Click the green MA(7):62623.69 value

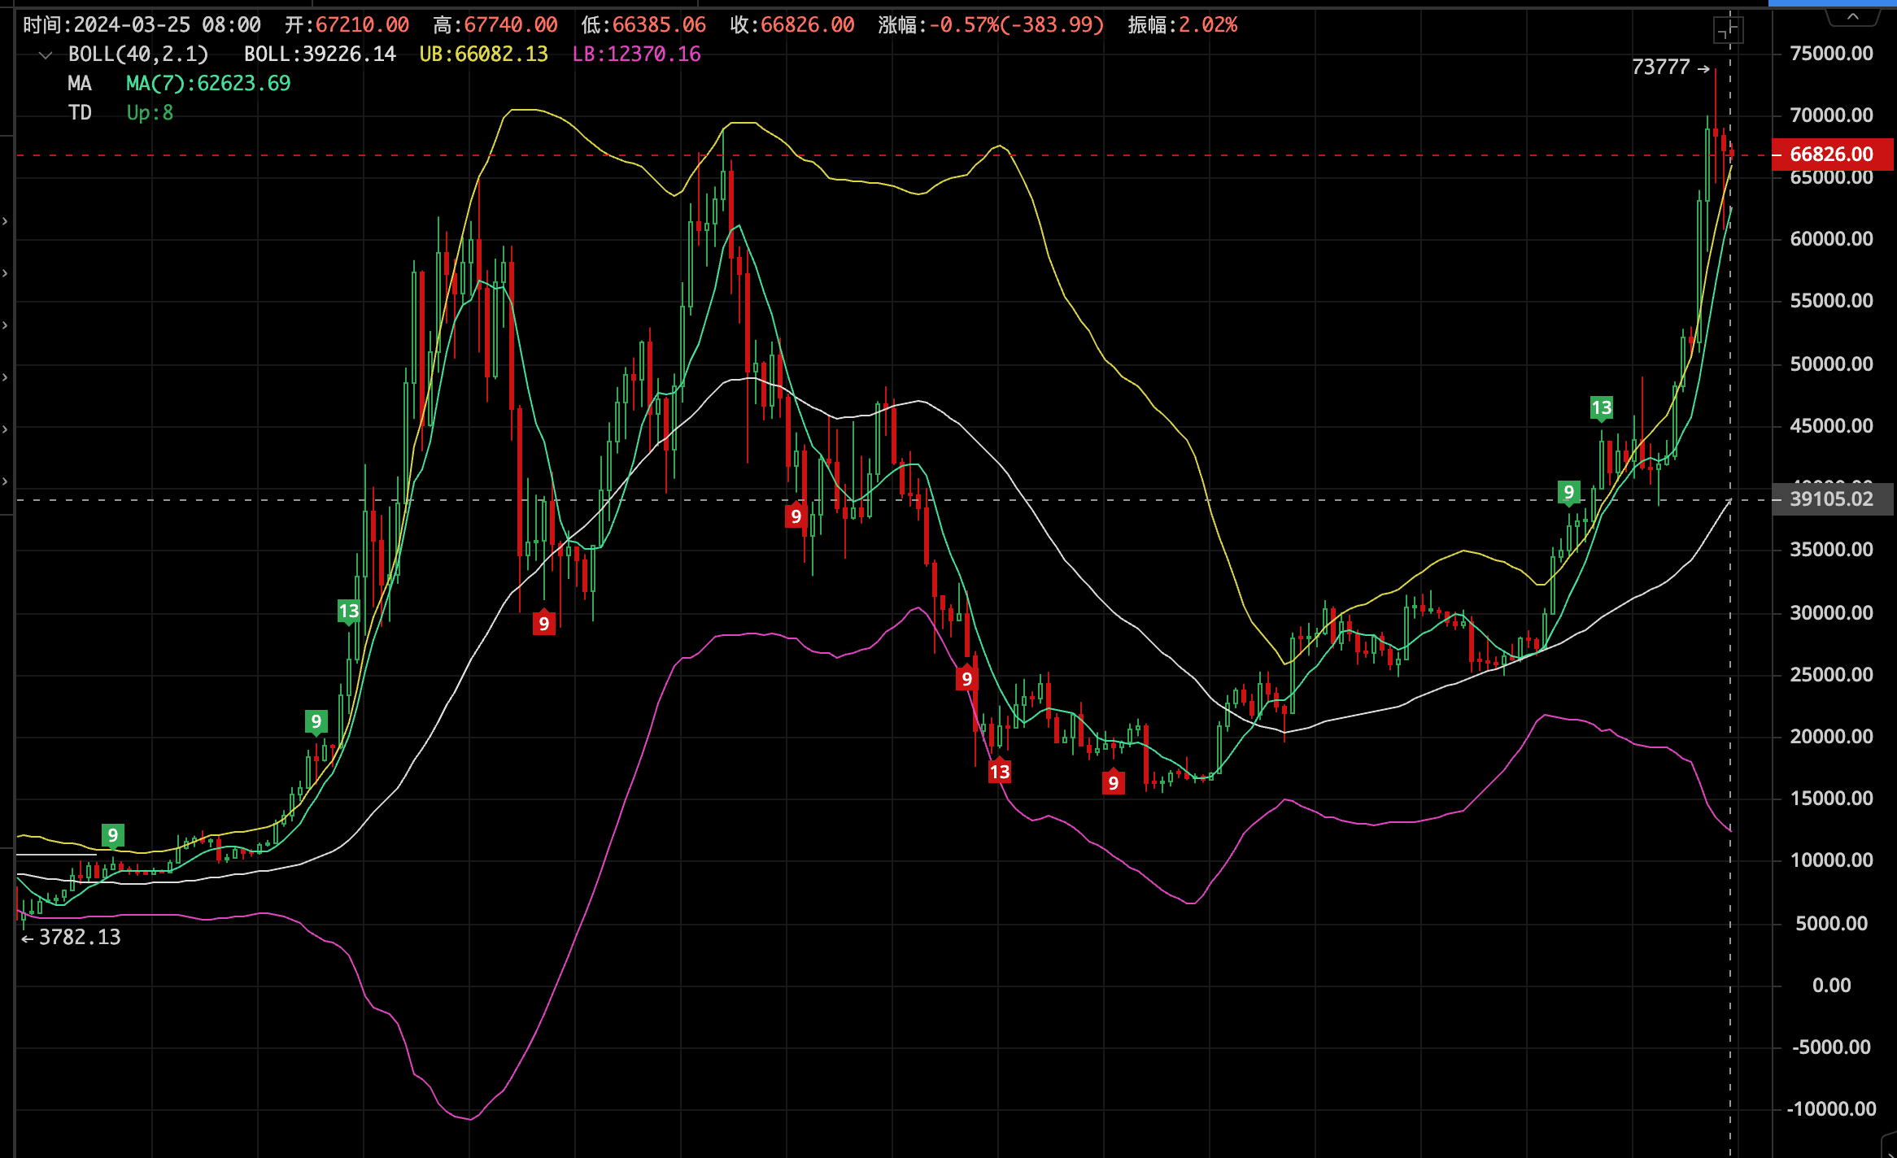click(x=208, y=84)
